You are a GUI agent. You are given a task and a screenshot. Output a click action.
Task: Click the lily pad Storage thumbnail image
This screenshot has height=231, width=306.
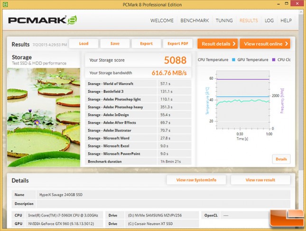coord(44,117)
